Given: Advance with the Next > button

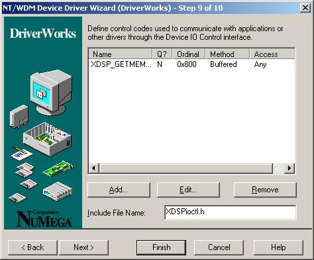Looking at the screenshot, I should [83, 247].
